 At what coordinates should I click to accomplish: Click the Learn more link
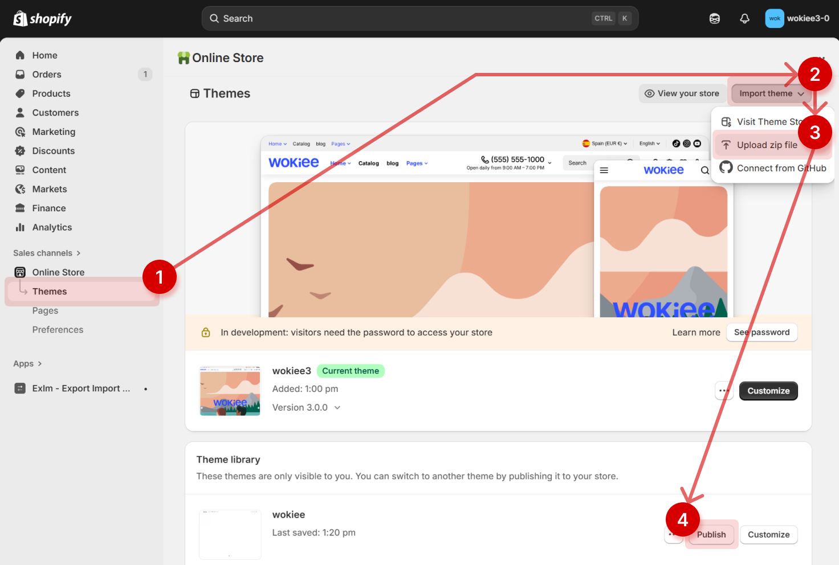coord(696,333)
